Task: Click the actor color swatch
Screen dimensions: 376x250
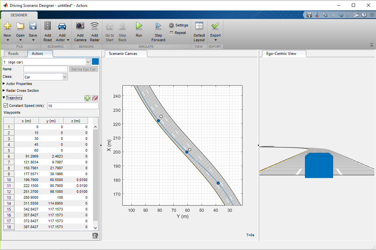Action: click(x=95, y=61)
